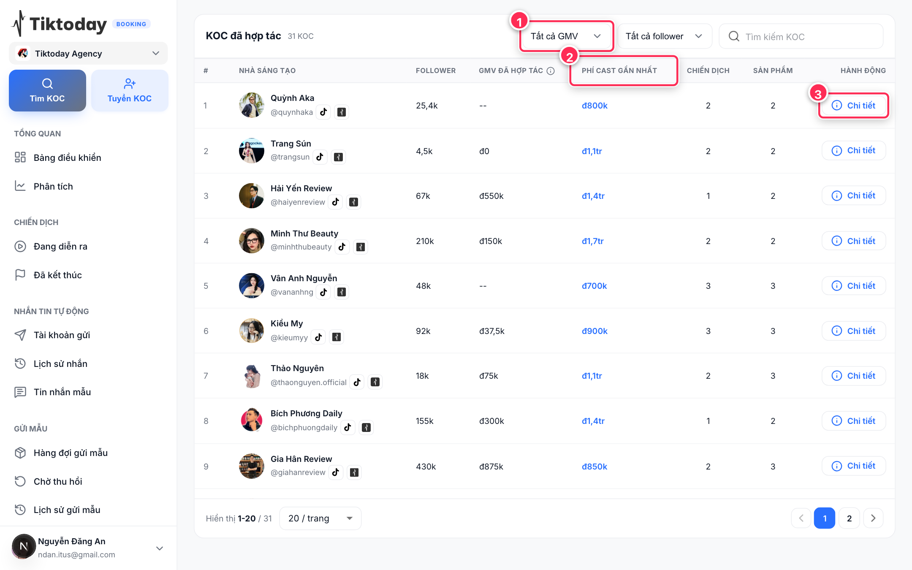Click the GMV info icon in header
Image resolution: width=912 pixels, height=570 pixels.
point(551,71)
